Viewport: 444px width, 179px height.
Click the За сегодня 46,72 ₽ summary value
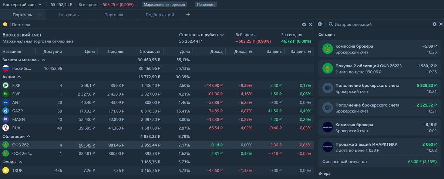tap(296, 41)
